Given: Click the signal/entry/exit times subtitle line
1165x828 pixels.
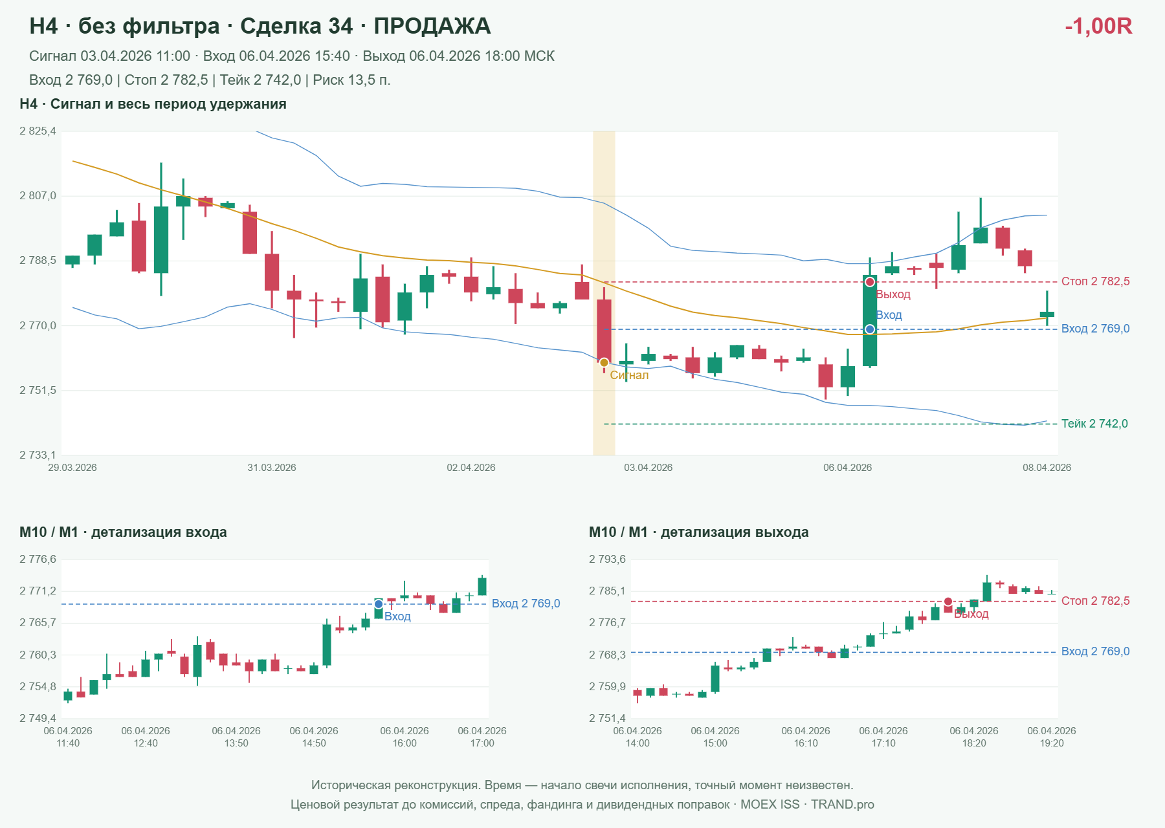Looking at the screenshot, I should [x=292, y=56].
